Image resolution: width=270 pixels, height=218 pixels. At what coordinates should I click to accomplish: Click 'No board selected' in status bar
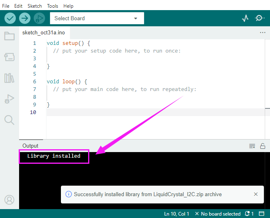click(218, 214)
